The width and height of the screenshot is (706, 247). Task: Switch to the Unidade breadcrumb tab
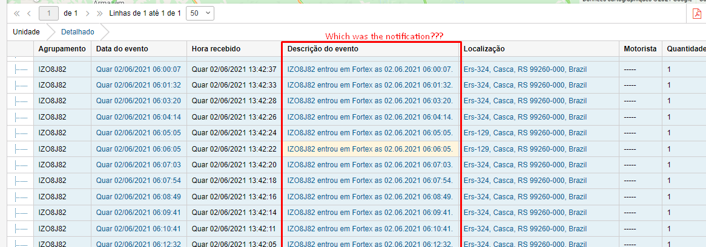click(26, 31)
